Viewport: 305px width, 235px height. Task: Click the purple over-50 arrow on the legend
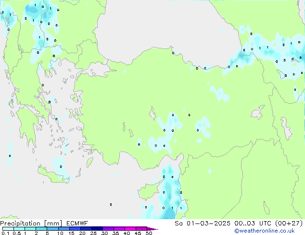152,229
